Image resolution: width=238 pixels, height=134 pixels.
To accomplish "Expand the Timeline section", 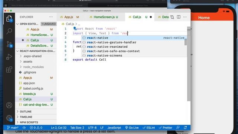I will [36, 117].
